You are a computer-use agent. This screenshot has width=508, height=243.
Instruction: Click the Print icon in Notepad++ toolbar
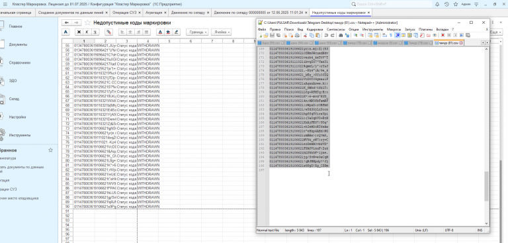coord(297,35)
